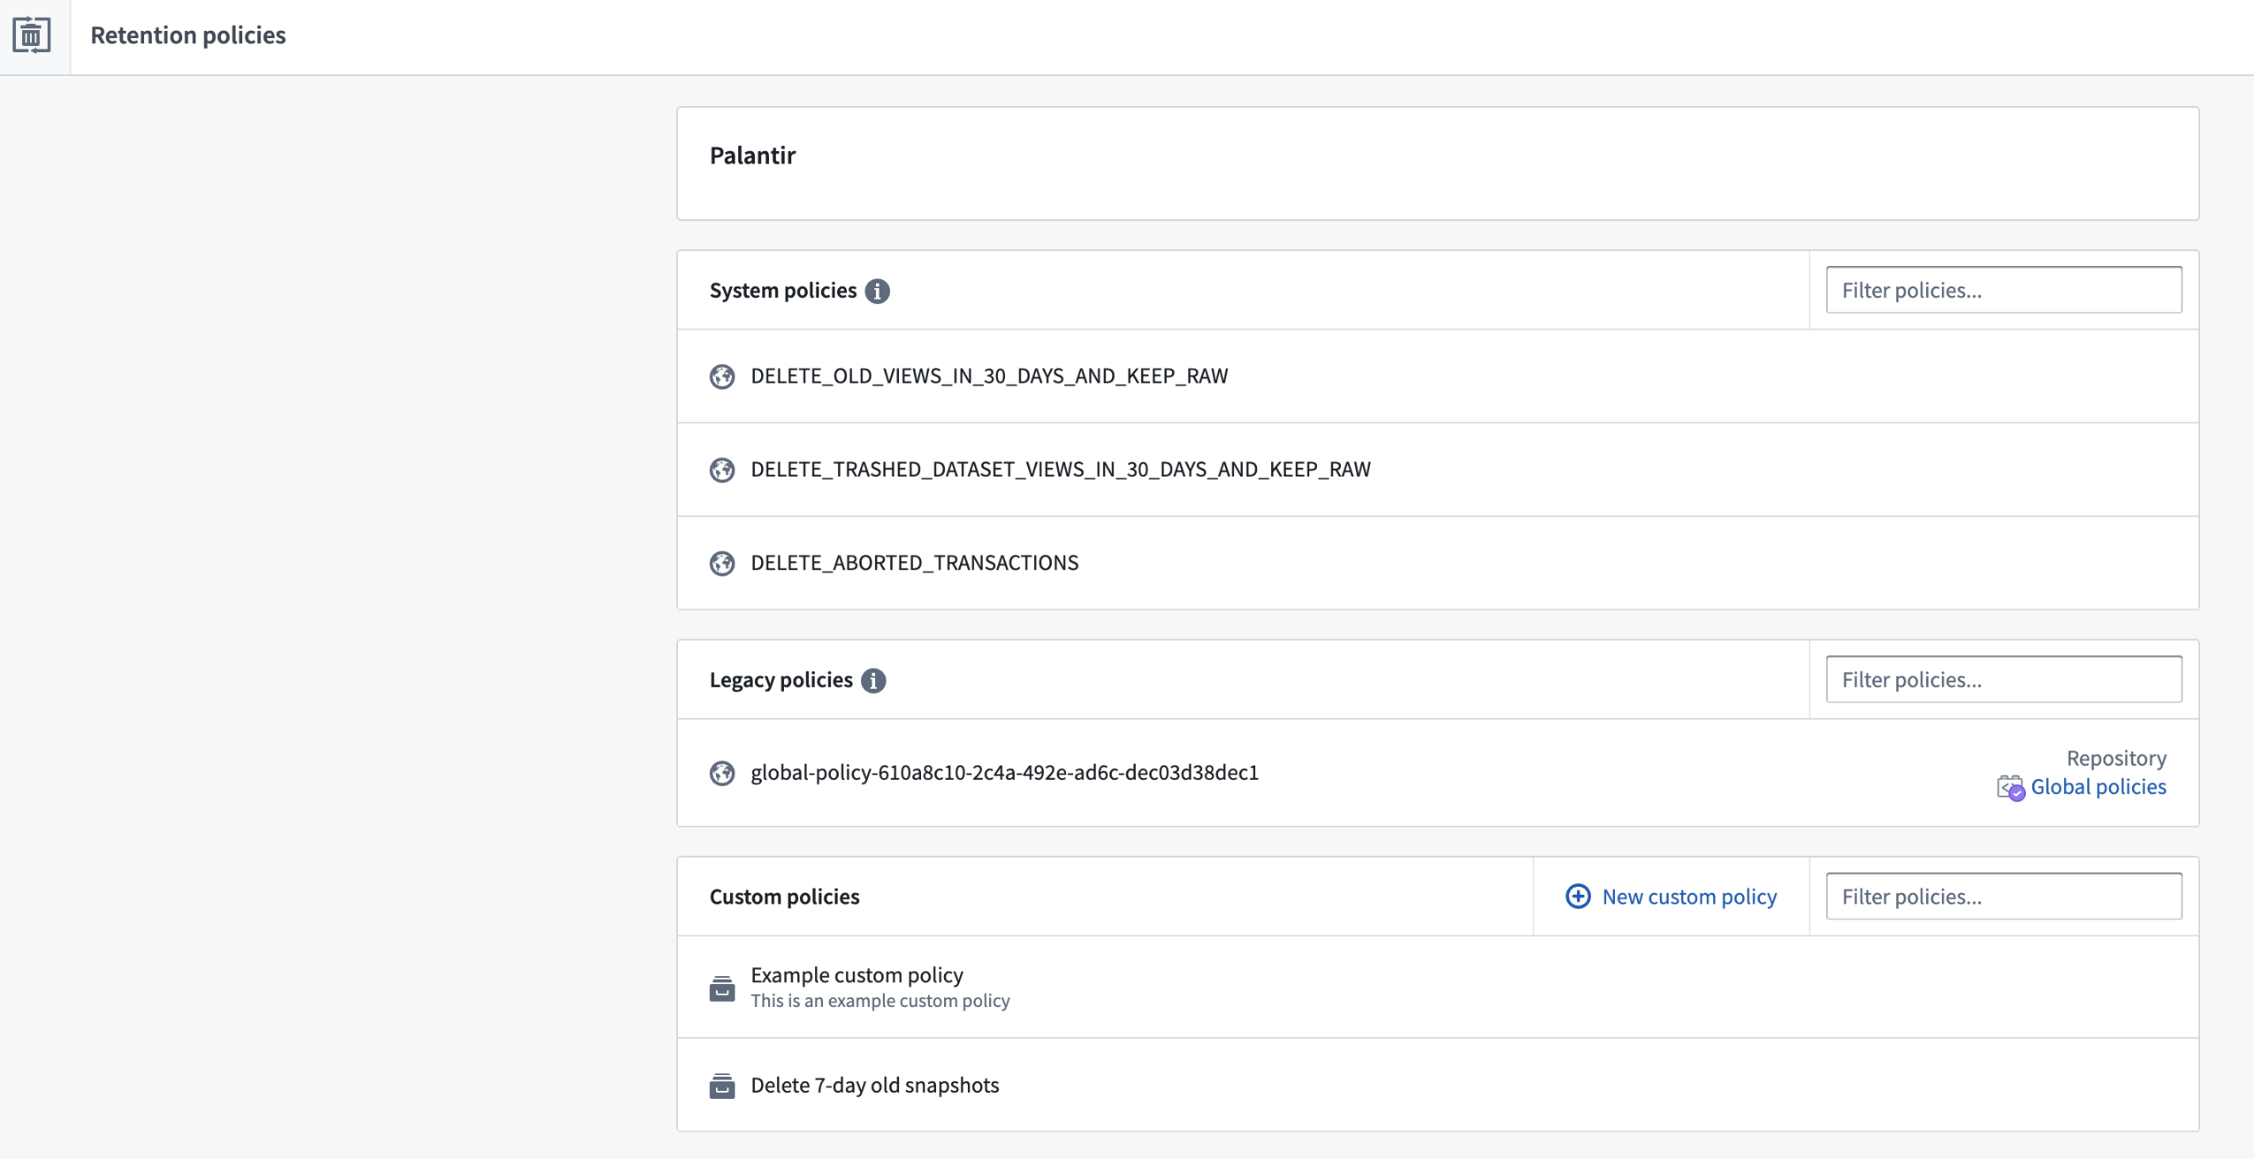Click the Palantir section header
This screenshot has height=1159, width=2254.
pyautogui.click(x=754, y=154)
